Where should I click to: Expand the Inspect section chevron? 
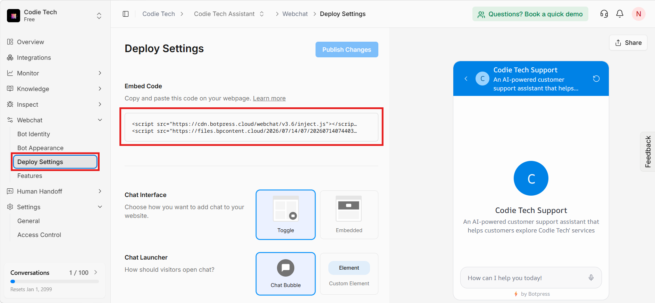(x=100, y=104)
